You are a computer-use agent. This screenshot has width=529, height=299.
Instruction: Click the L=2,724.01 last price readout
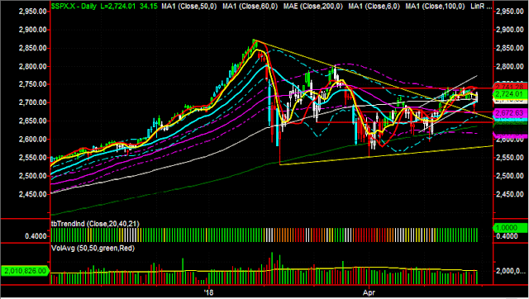click(x=118, y=6)
